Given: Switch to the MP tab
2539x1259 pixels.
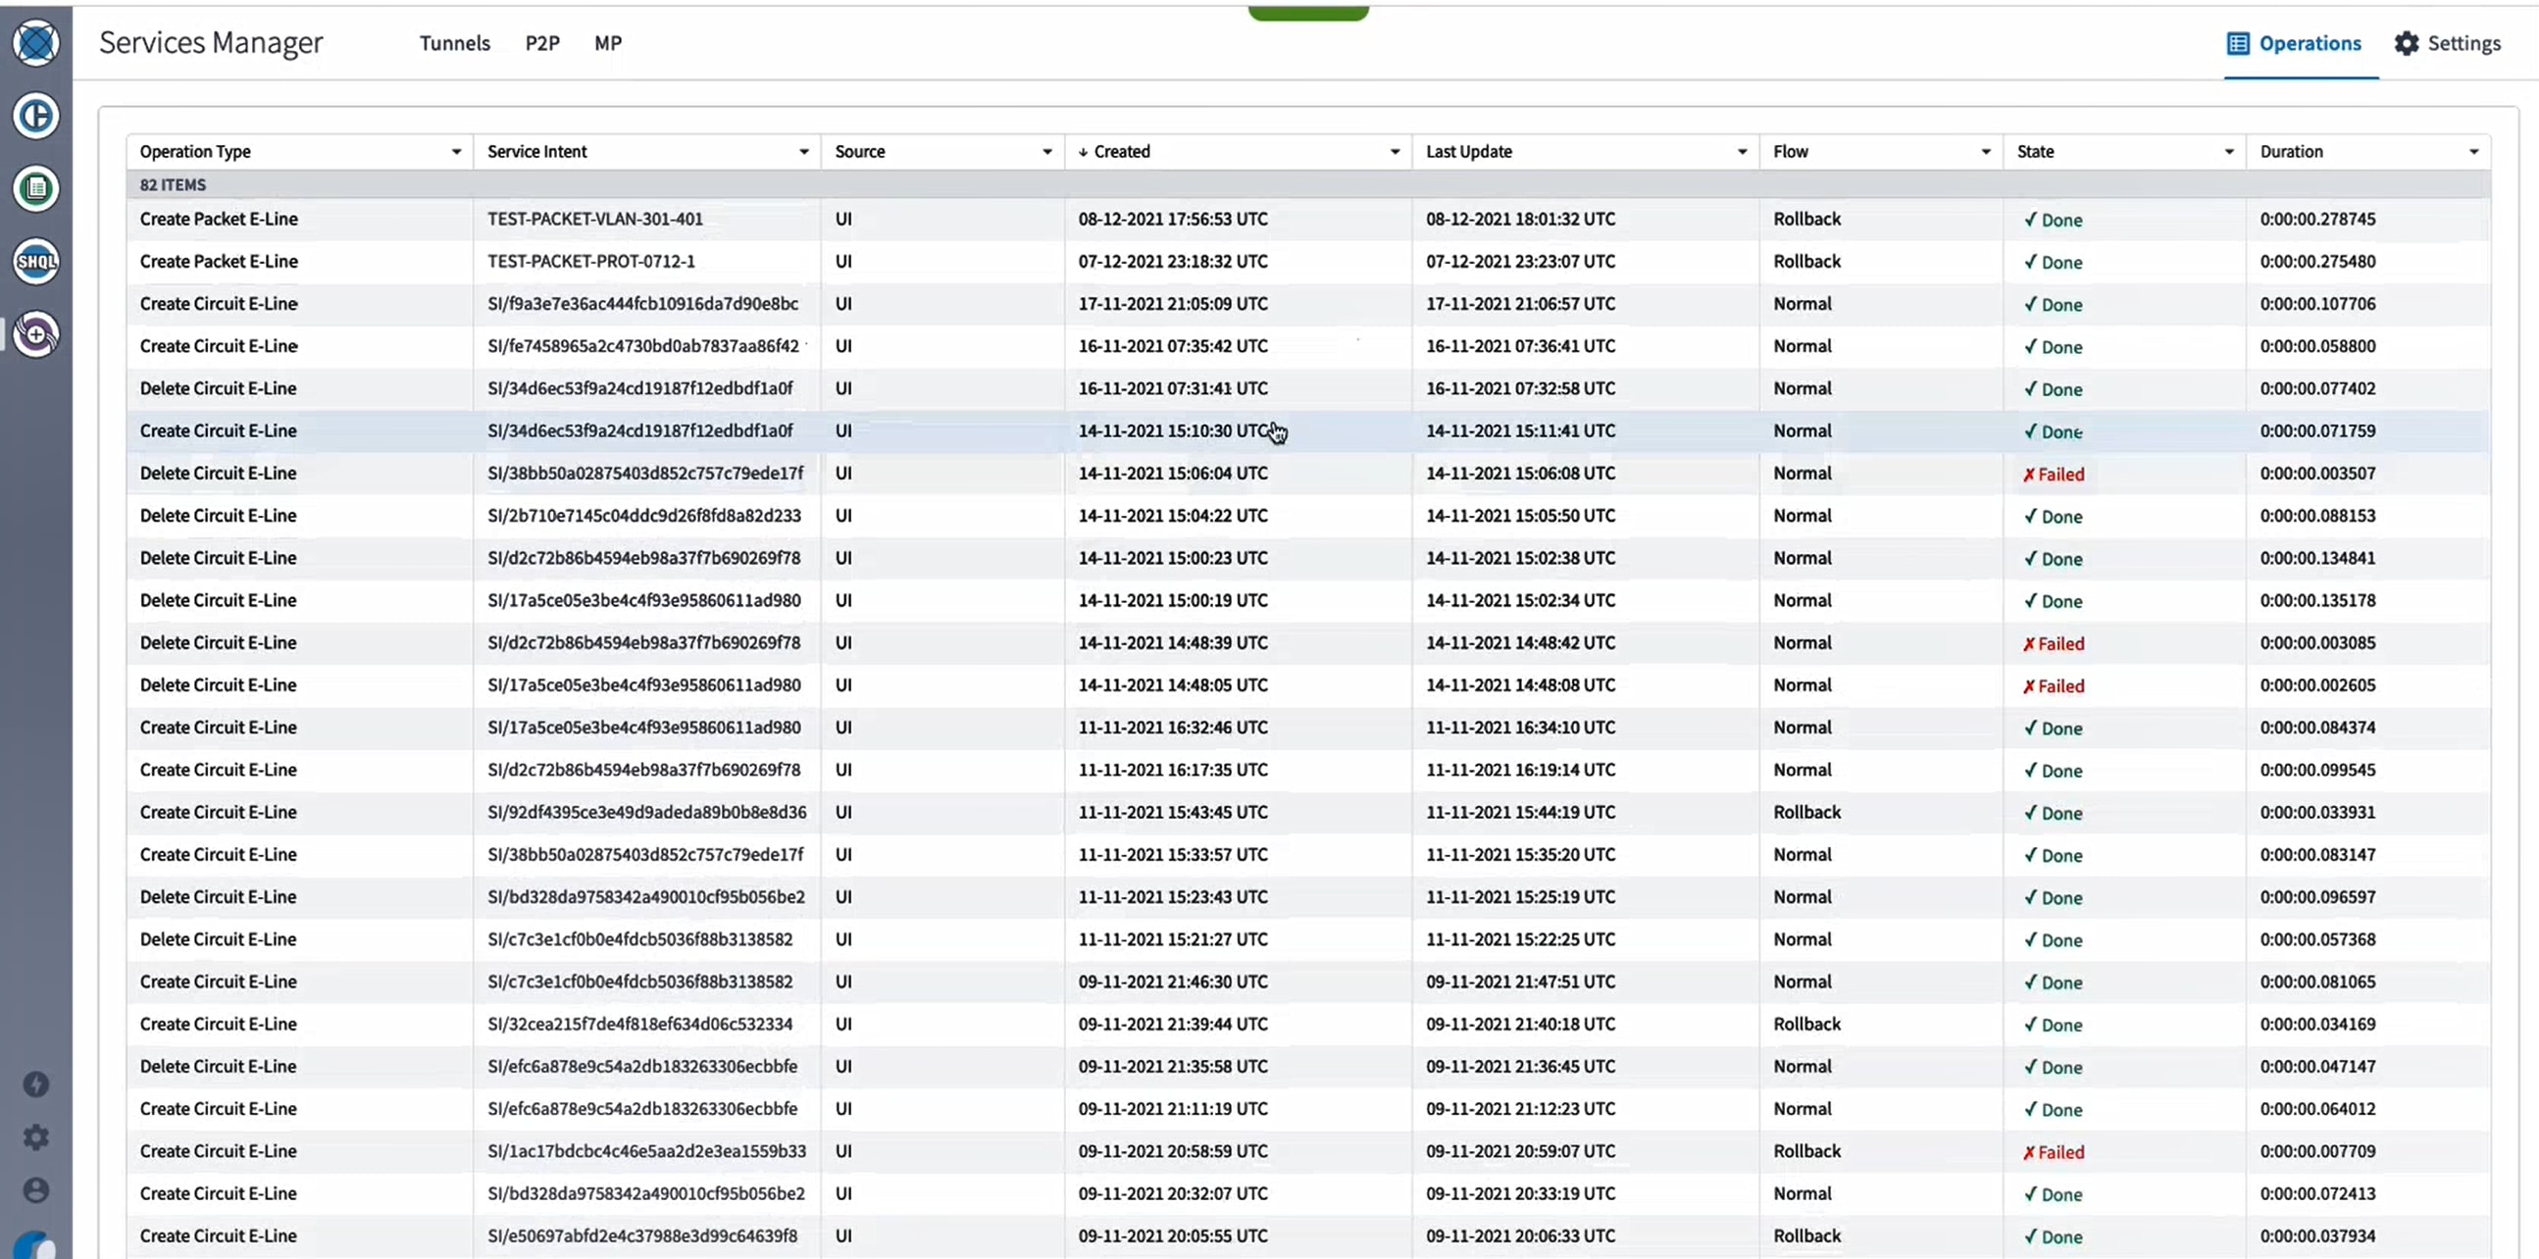Looking at the screenshot, I should coord(608,43).
